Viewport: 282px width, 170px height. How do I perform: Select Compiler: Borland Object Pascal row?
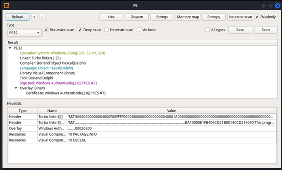click(x=53, y=63)
